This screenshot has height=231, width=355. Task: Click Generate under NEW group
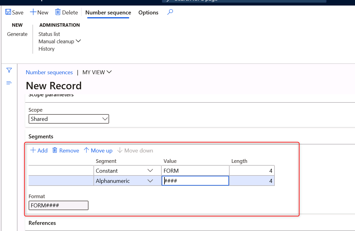click(x=17, y=34)
